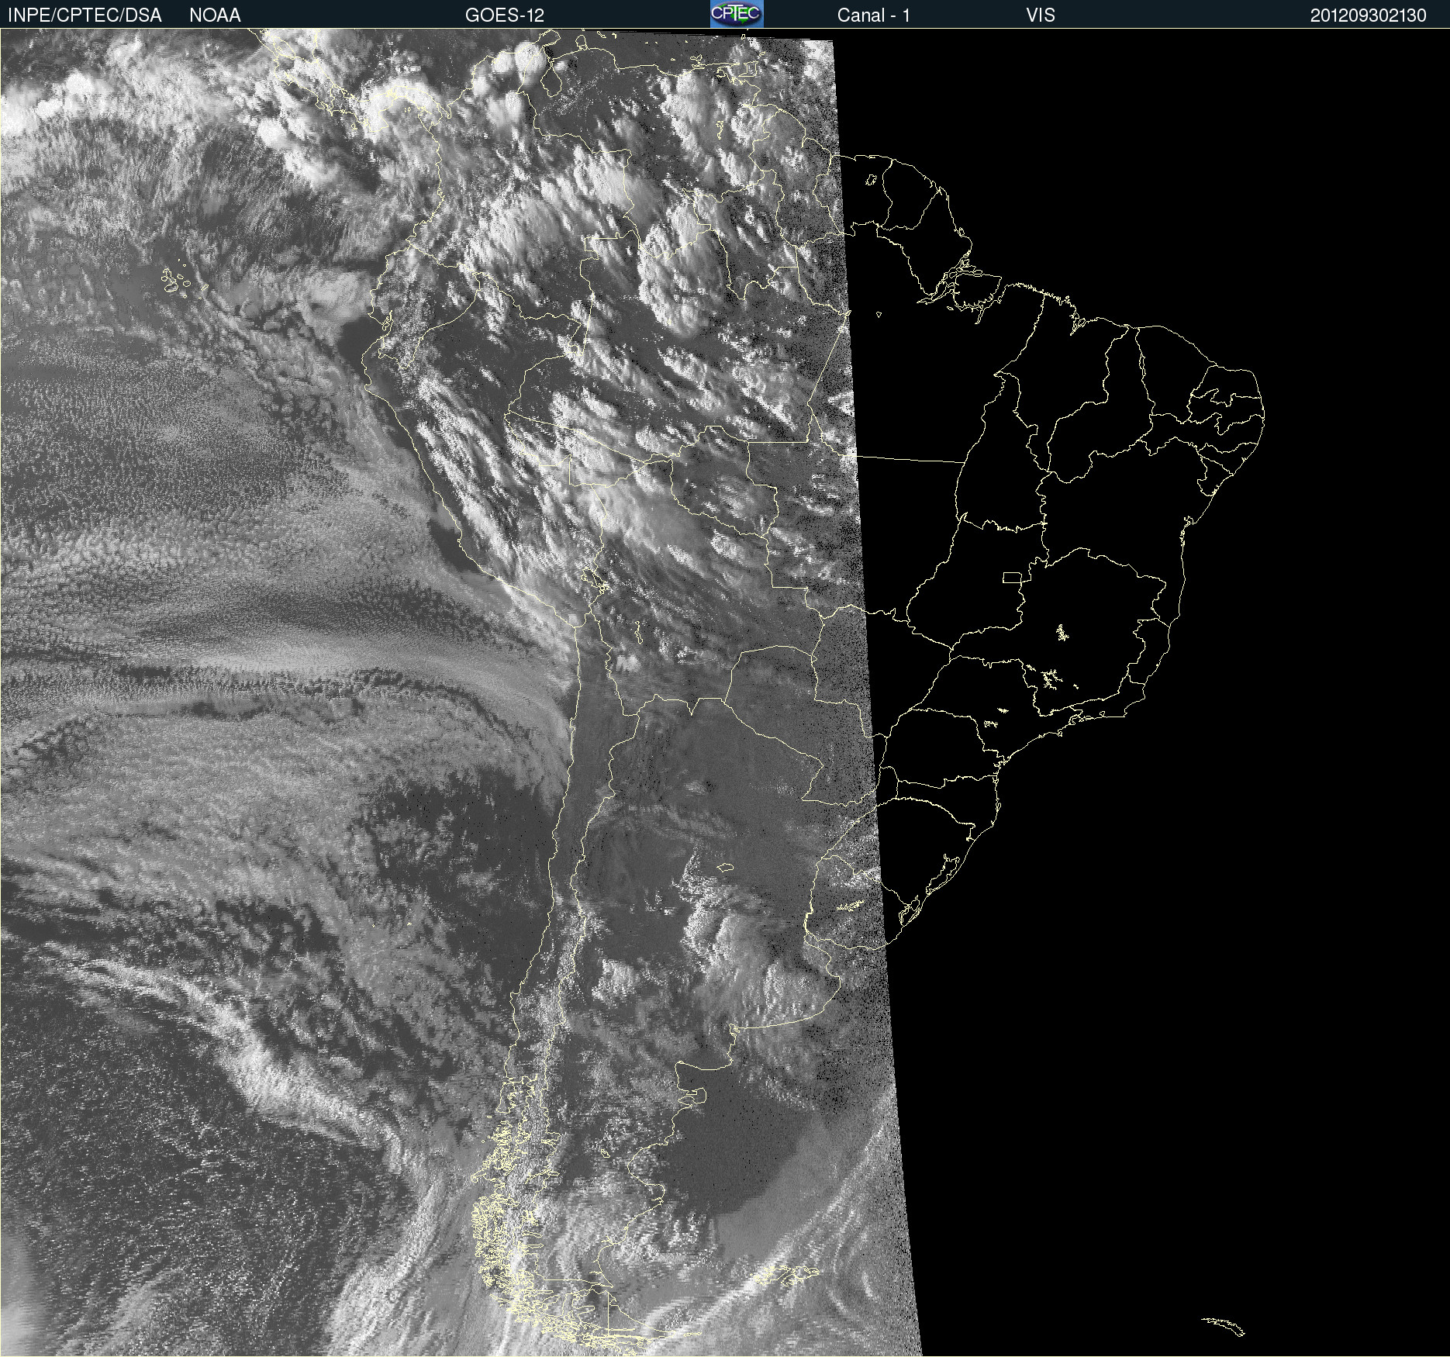Click the CPTEC logo in the header
The height and width of the screenshot is (1357, 1450).
tap(737, 14)
